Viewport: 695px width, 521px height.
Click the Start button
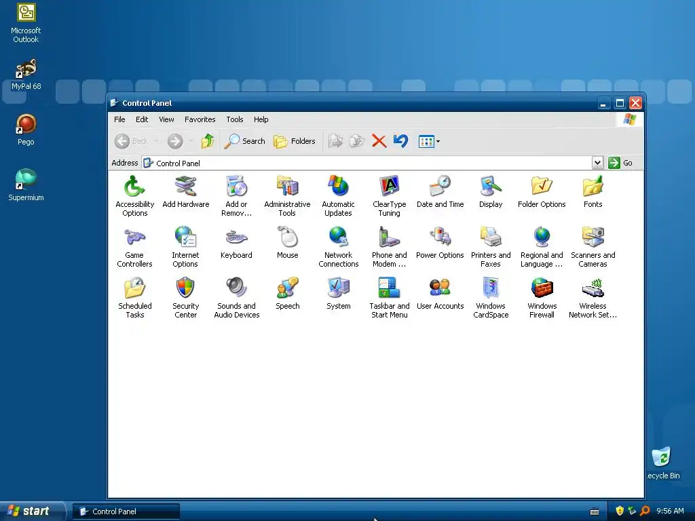pos(33,512)
